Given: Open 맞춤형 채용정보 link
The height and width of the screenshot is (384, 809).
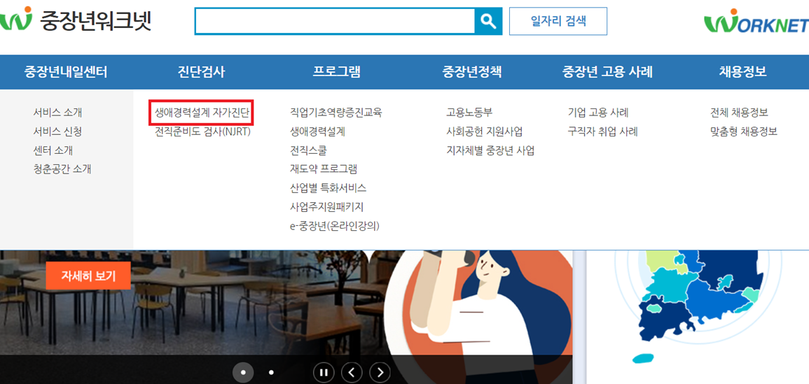Looking at the screenshot, I should click(743, 131).
